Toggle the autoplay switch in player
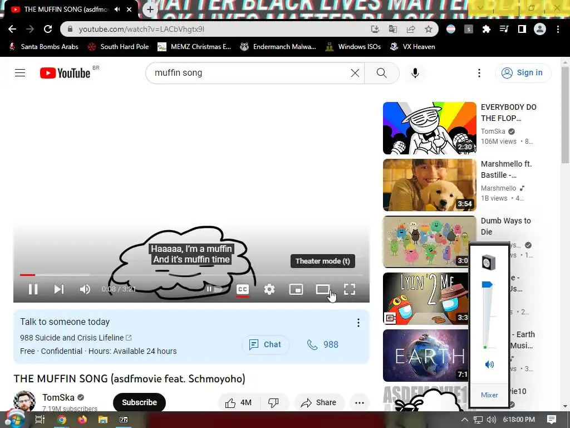 [x=214, y=289]
